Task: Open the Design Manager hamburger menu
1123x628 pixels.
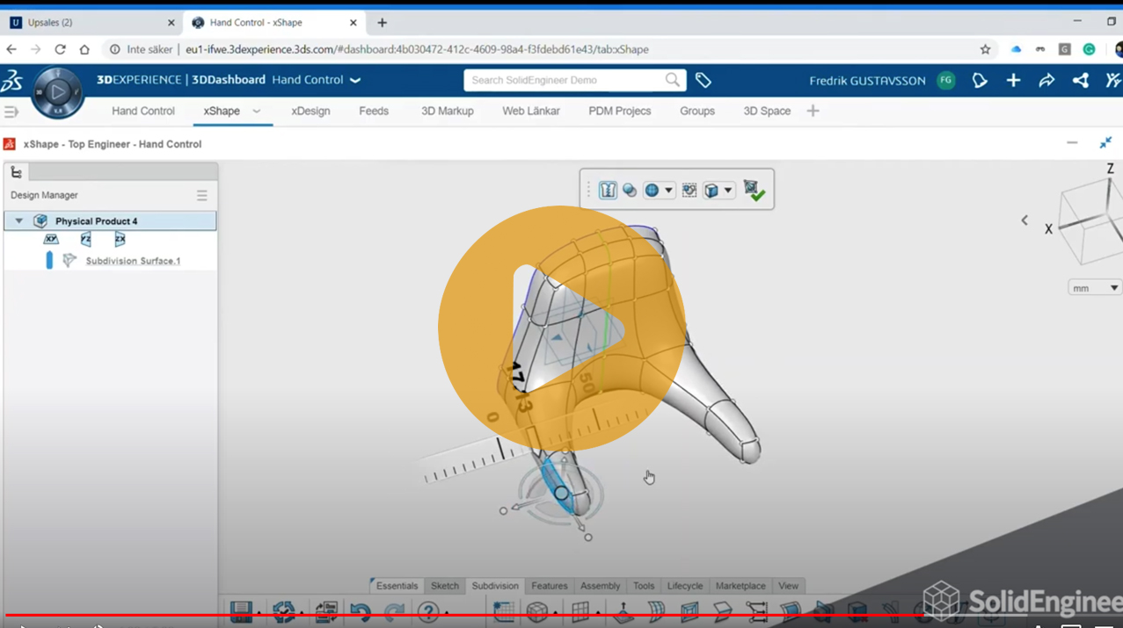Action: [x=202, y=195]
